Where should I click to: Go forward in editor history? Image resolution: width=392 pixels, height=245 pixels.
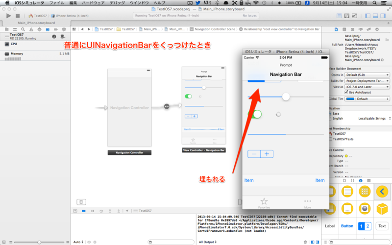(x=89, y=29)
